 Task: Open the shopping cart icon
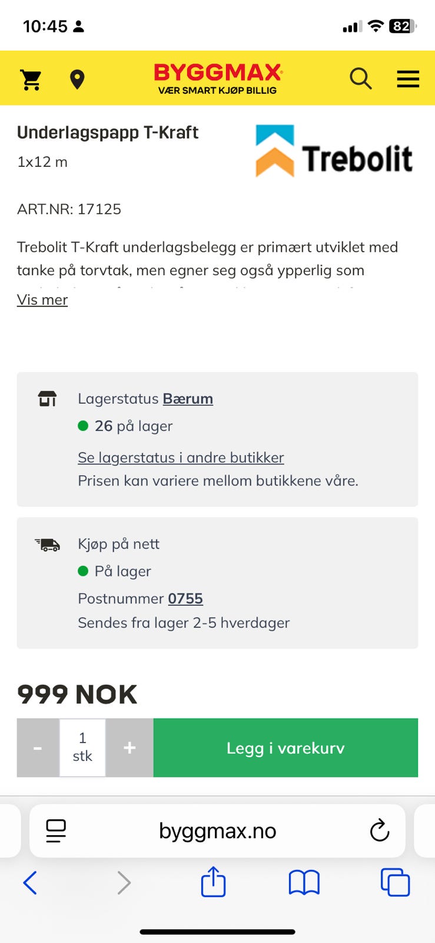(x=31, y=79)
